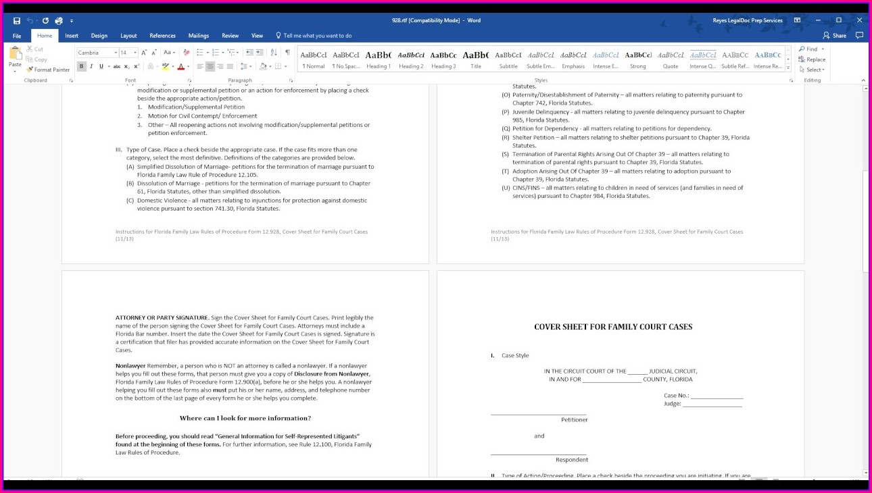The height and width of the screenshot is (493, 872).
Task: Increase paragraph indent
Action: click(260, 53)
